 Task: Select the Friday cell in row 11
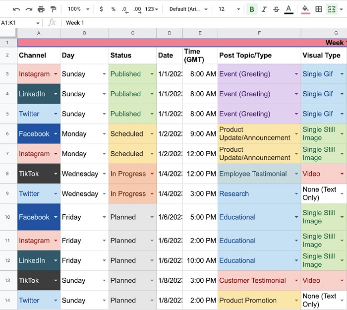pyautogui.click(x=84, y=241)
